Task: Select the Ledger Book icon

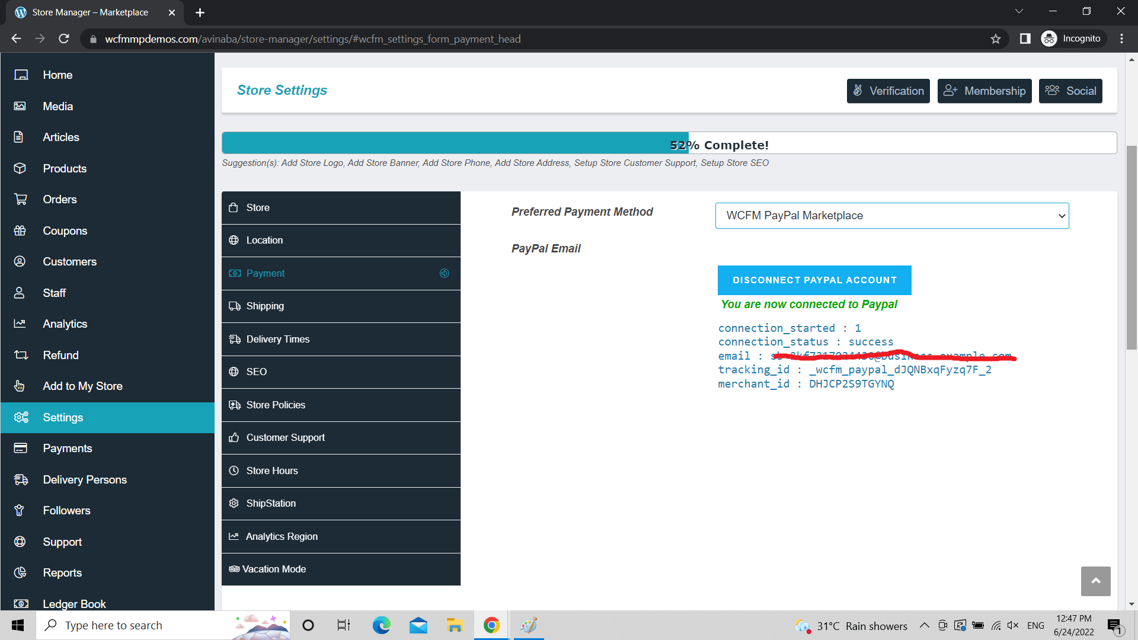Action: tap(20, 603)
